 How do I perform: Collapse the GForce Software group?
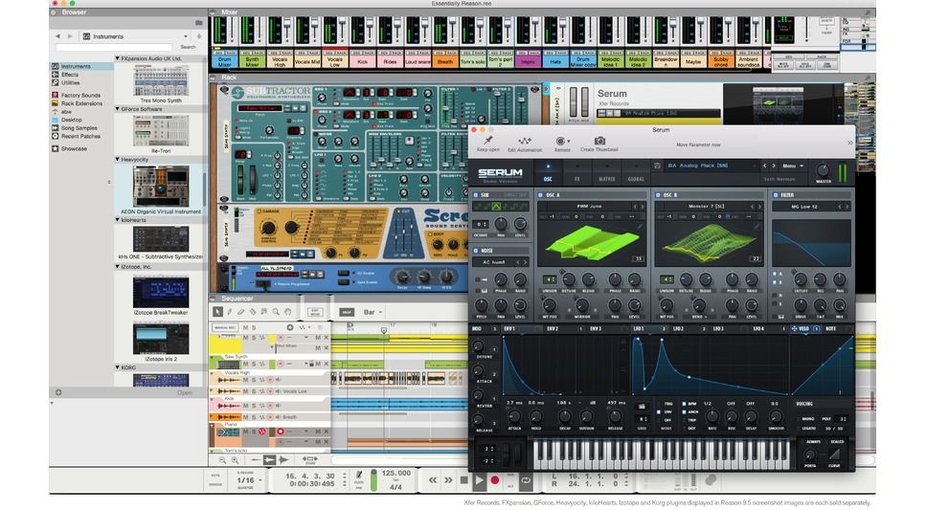(x=118, y=109)
